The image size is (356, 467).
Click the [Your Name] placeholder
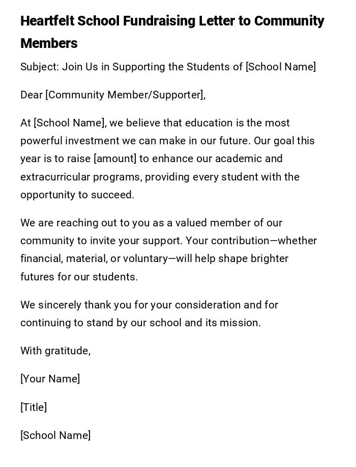(50, 379)
